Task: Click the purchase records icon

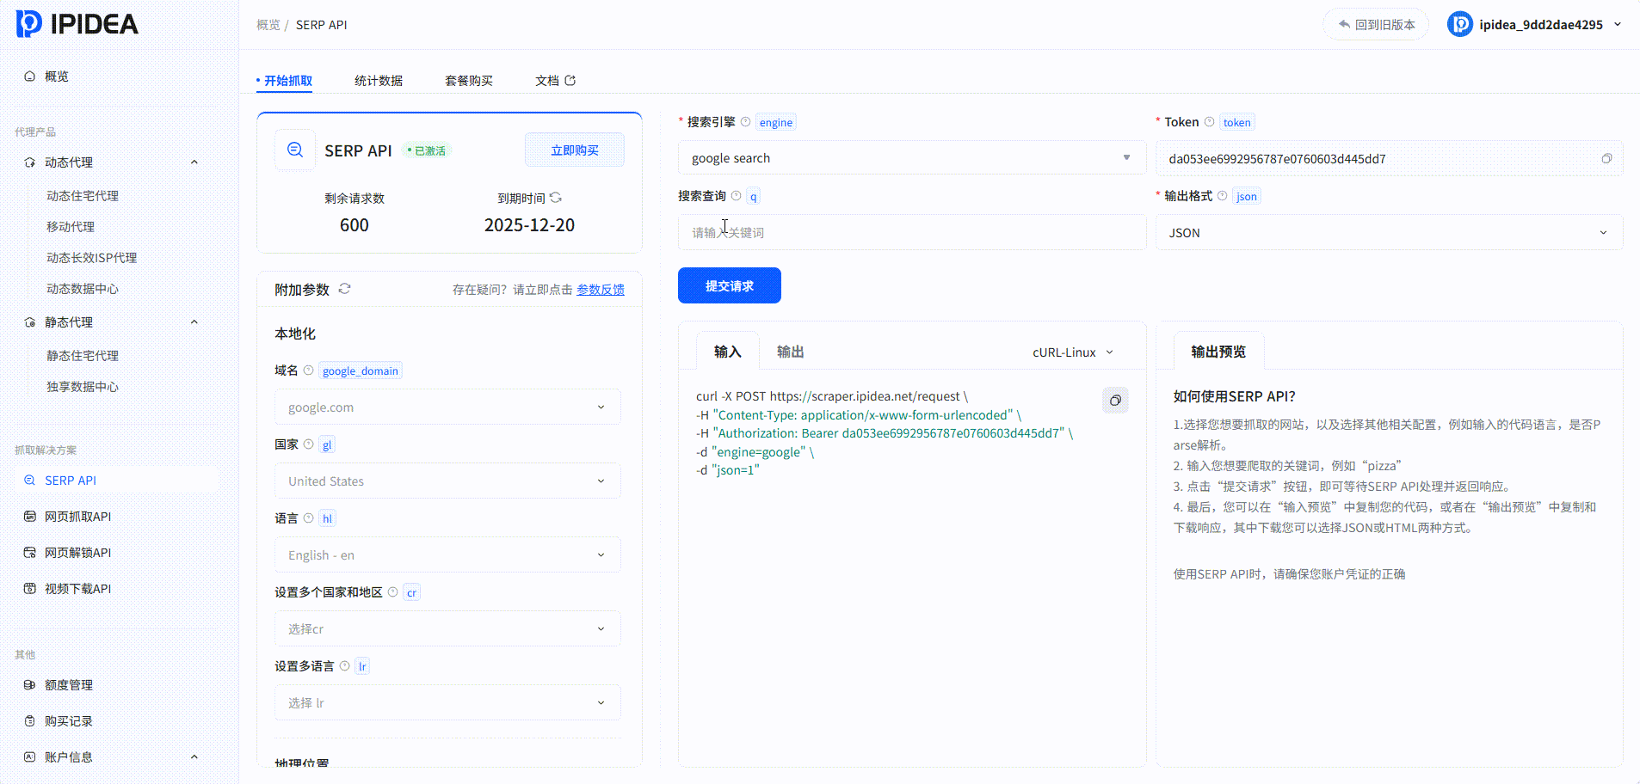Action: pyautogui.click(x=29, y=721)
